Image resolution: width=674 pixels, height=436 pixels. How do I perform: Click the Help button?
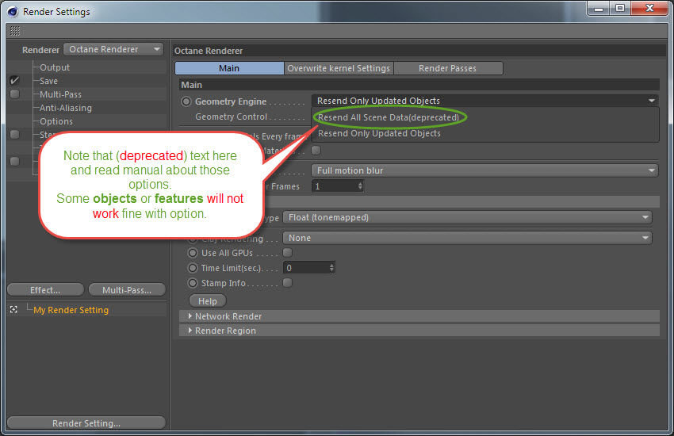coord(208,301)
